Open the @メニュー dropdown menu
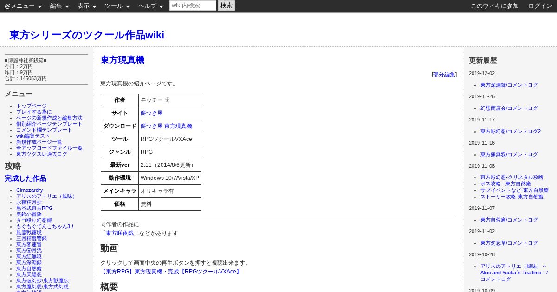The width and height of the screenshot is (557, 292). (x=23, y=6)
